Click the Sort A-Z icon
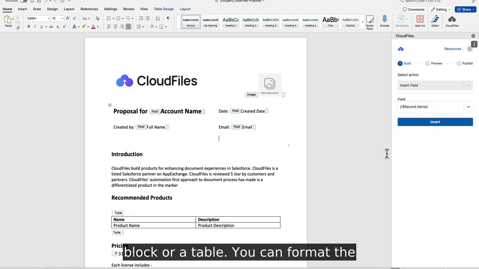This screenshot has width=479, height=269. (x=158, y=18)
